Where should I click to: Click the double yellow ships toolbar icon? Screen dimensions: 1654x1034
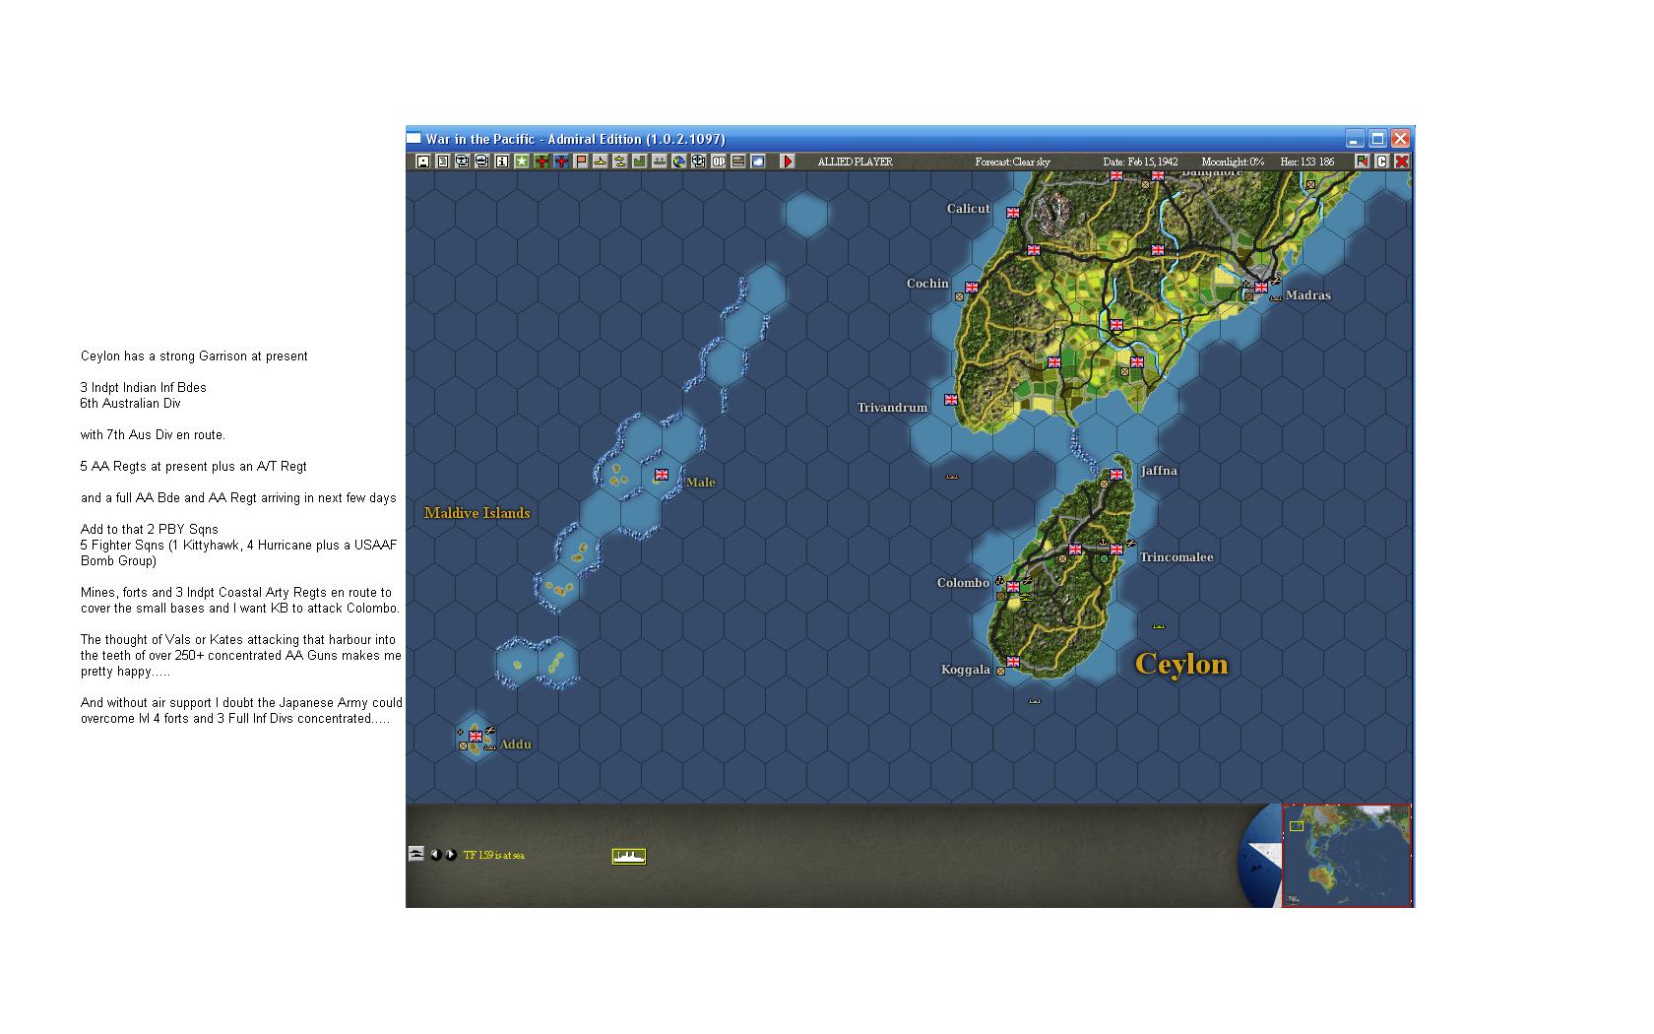(x=620, y=162)
